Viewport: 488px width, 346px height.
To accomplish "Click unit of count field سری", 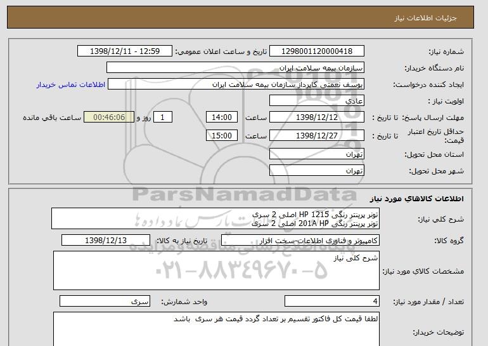I will [105, 302].
